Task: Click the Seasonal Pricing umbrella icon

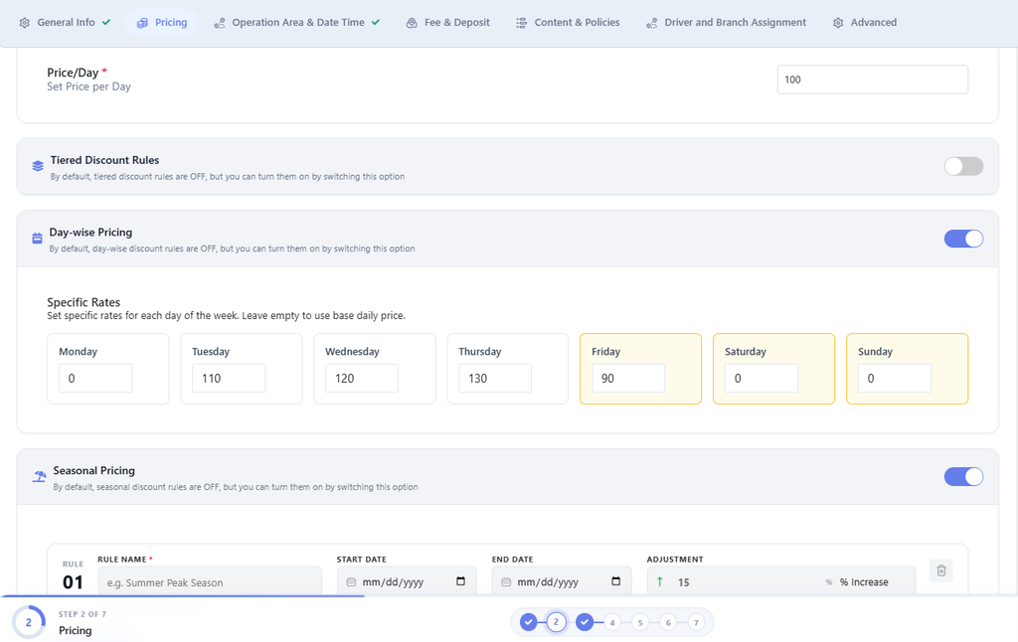Action: tap(39, 476)
